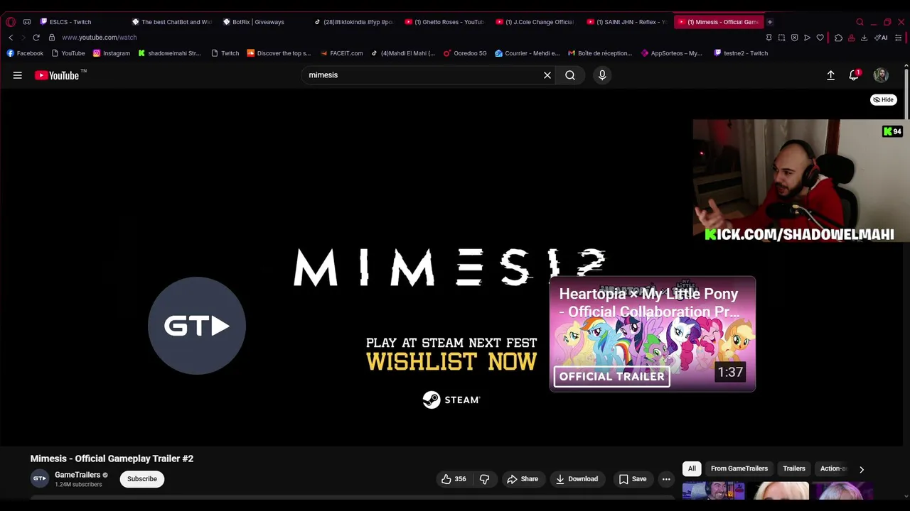
Task: Open the YouTube guide hamburger menu
Action: click(x=17, y=75)
